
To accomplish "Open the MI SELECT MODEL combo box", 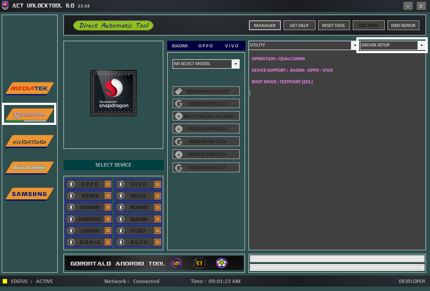I will pos(206,64).
